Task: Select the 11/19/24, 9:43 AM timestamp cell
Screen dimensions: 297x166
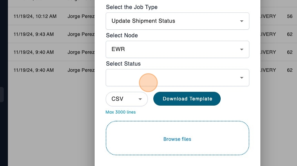Action: click(33, 34)
